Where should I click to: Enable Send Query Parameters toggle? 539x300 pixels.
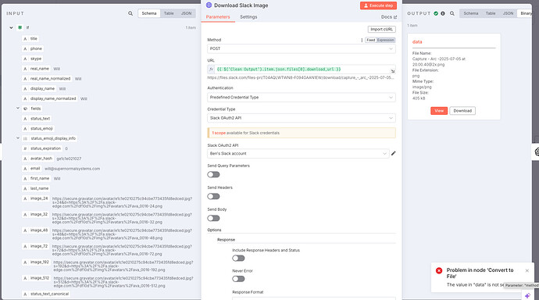click(213, 174)
